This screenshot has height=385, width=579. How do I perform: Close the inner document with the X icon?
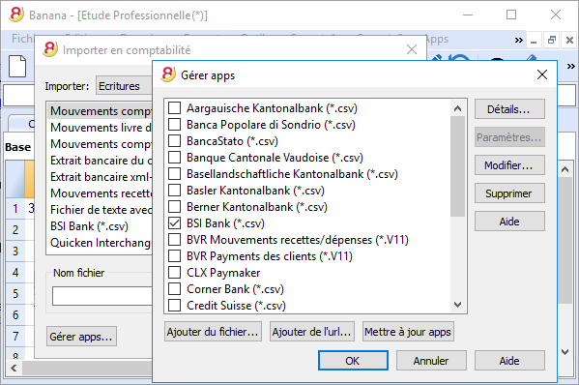click(569, 40)
